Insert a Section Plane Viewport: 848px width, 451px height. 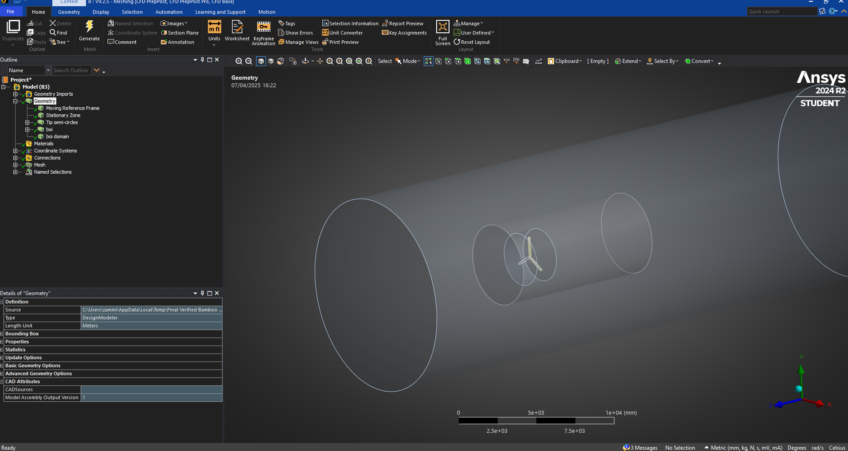pos(180,33)
